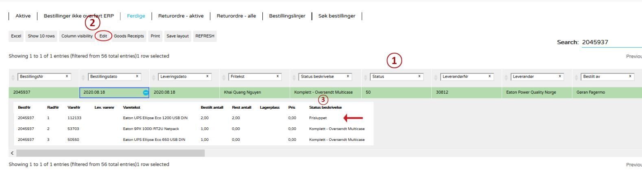Sort by Leverandør column arrows

click(x=506, y=77)
